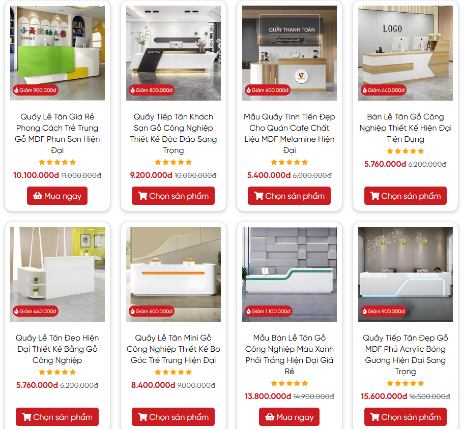Click 'Chọn sản phẩm' for the 8.400.000đ mini desk
The width and height of the screenshot is (462, 429).
tap(173, 417)
